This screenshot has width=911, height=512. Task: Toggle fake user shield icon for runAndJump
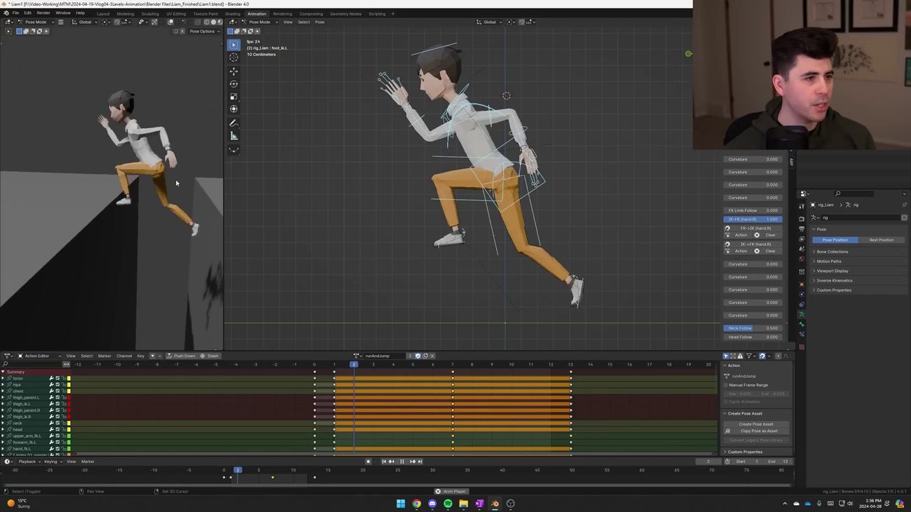click(x=418, y=356)
